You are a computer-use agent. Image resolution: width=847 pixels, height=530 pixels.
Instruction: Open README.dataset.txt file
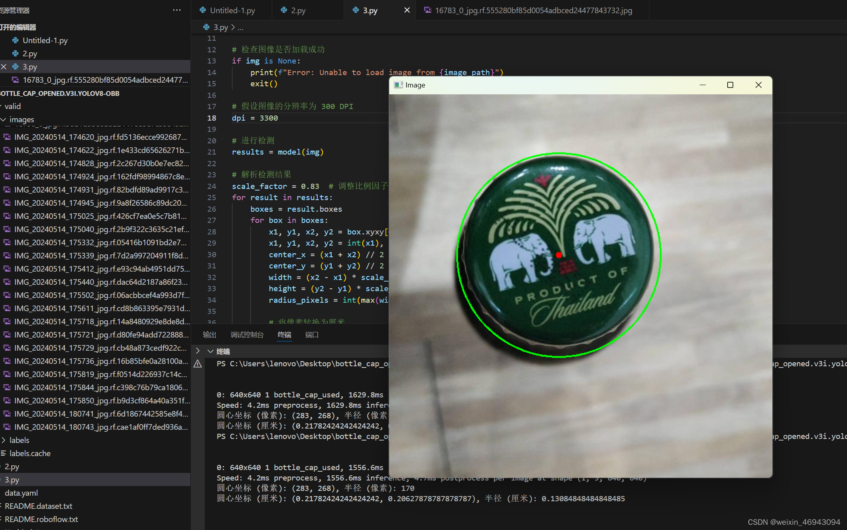click(38, 506)
